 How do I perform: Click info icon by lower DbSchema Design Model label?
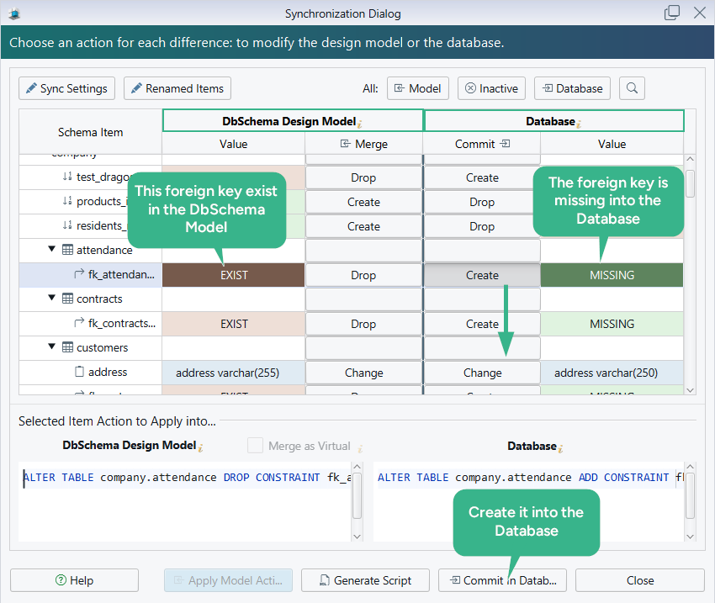click(200, 447)
